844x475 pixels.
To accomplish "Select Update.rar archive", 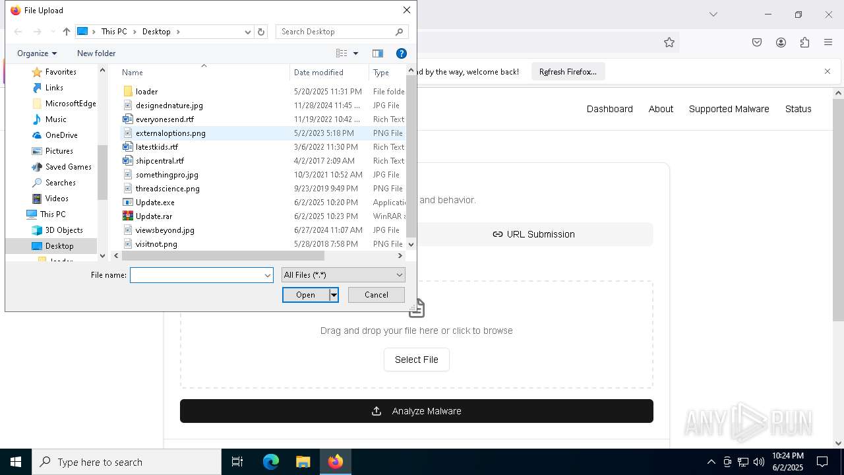I will pyautogui.click(x=154, y=216).
